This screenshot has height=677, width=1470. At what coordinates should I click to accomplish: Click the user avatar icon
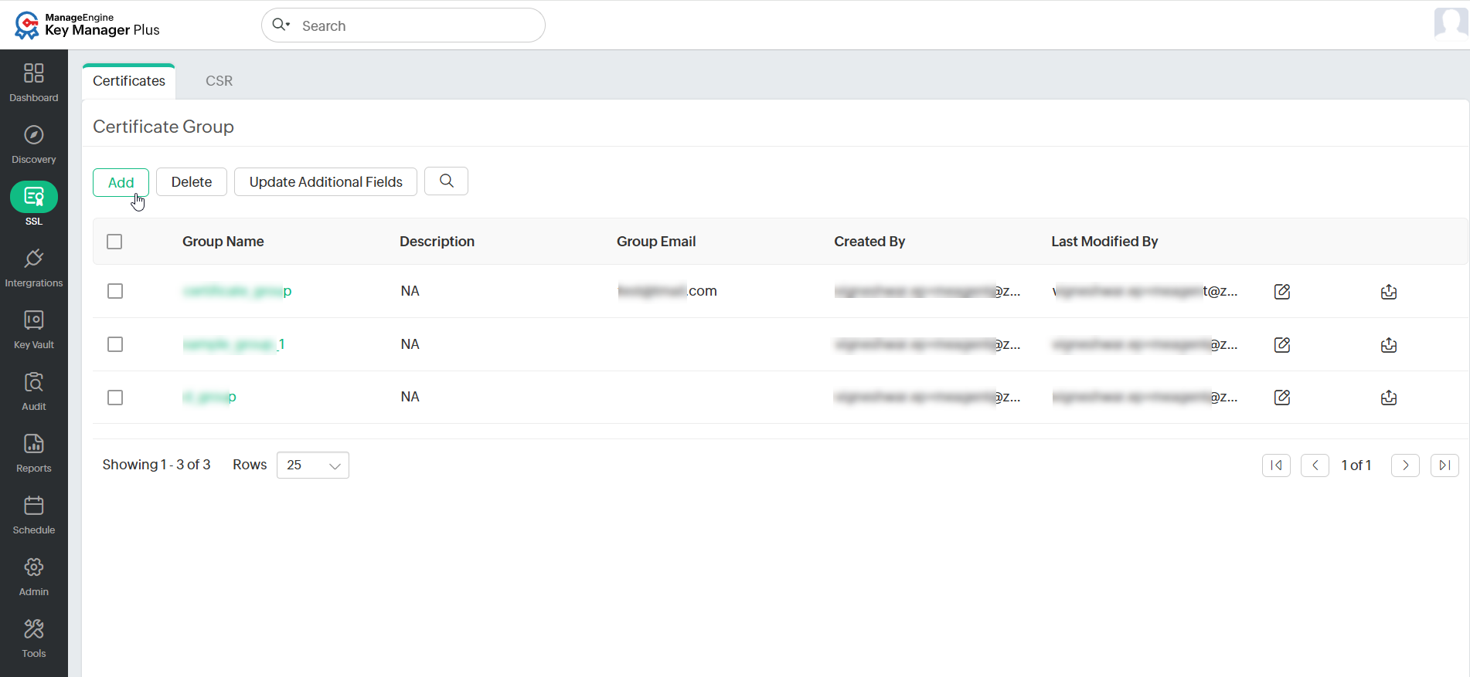coord(1451,23)
